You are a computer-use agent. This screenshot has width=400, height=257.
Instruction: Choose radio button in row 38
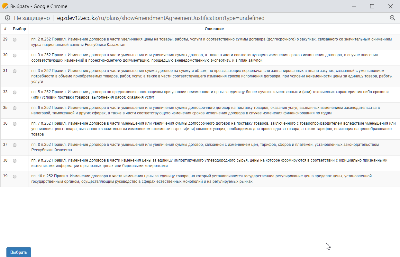[x=14, y=161]
